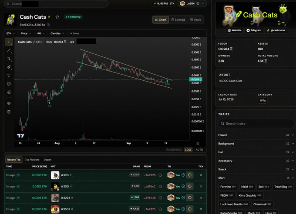Open NFT #1013 thumbnail
Viewport: 296px width, 214px height.
coord(55,175)
